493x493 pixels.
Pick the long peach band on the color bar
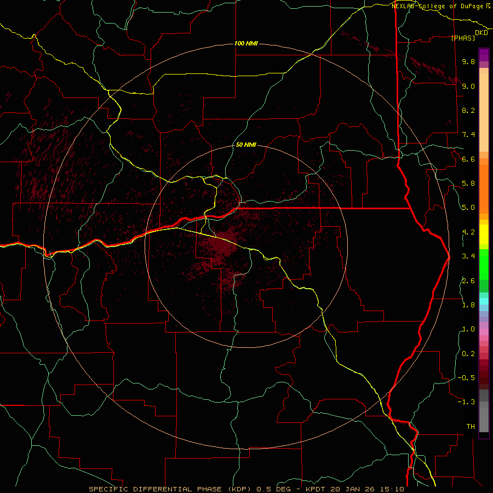484,112
